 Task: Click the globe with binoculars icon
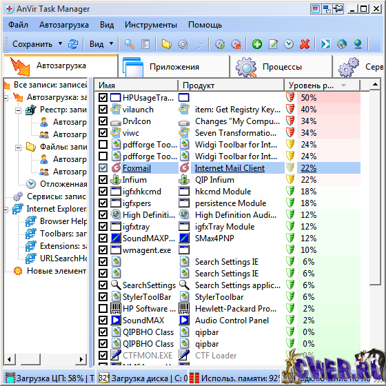coord(342,44)
